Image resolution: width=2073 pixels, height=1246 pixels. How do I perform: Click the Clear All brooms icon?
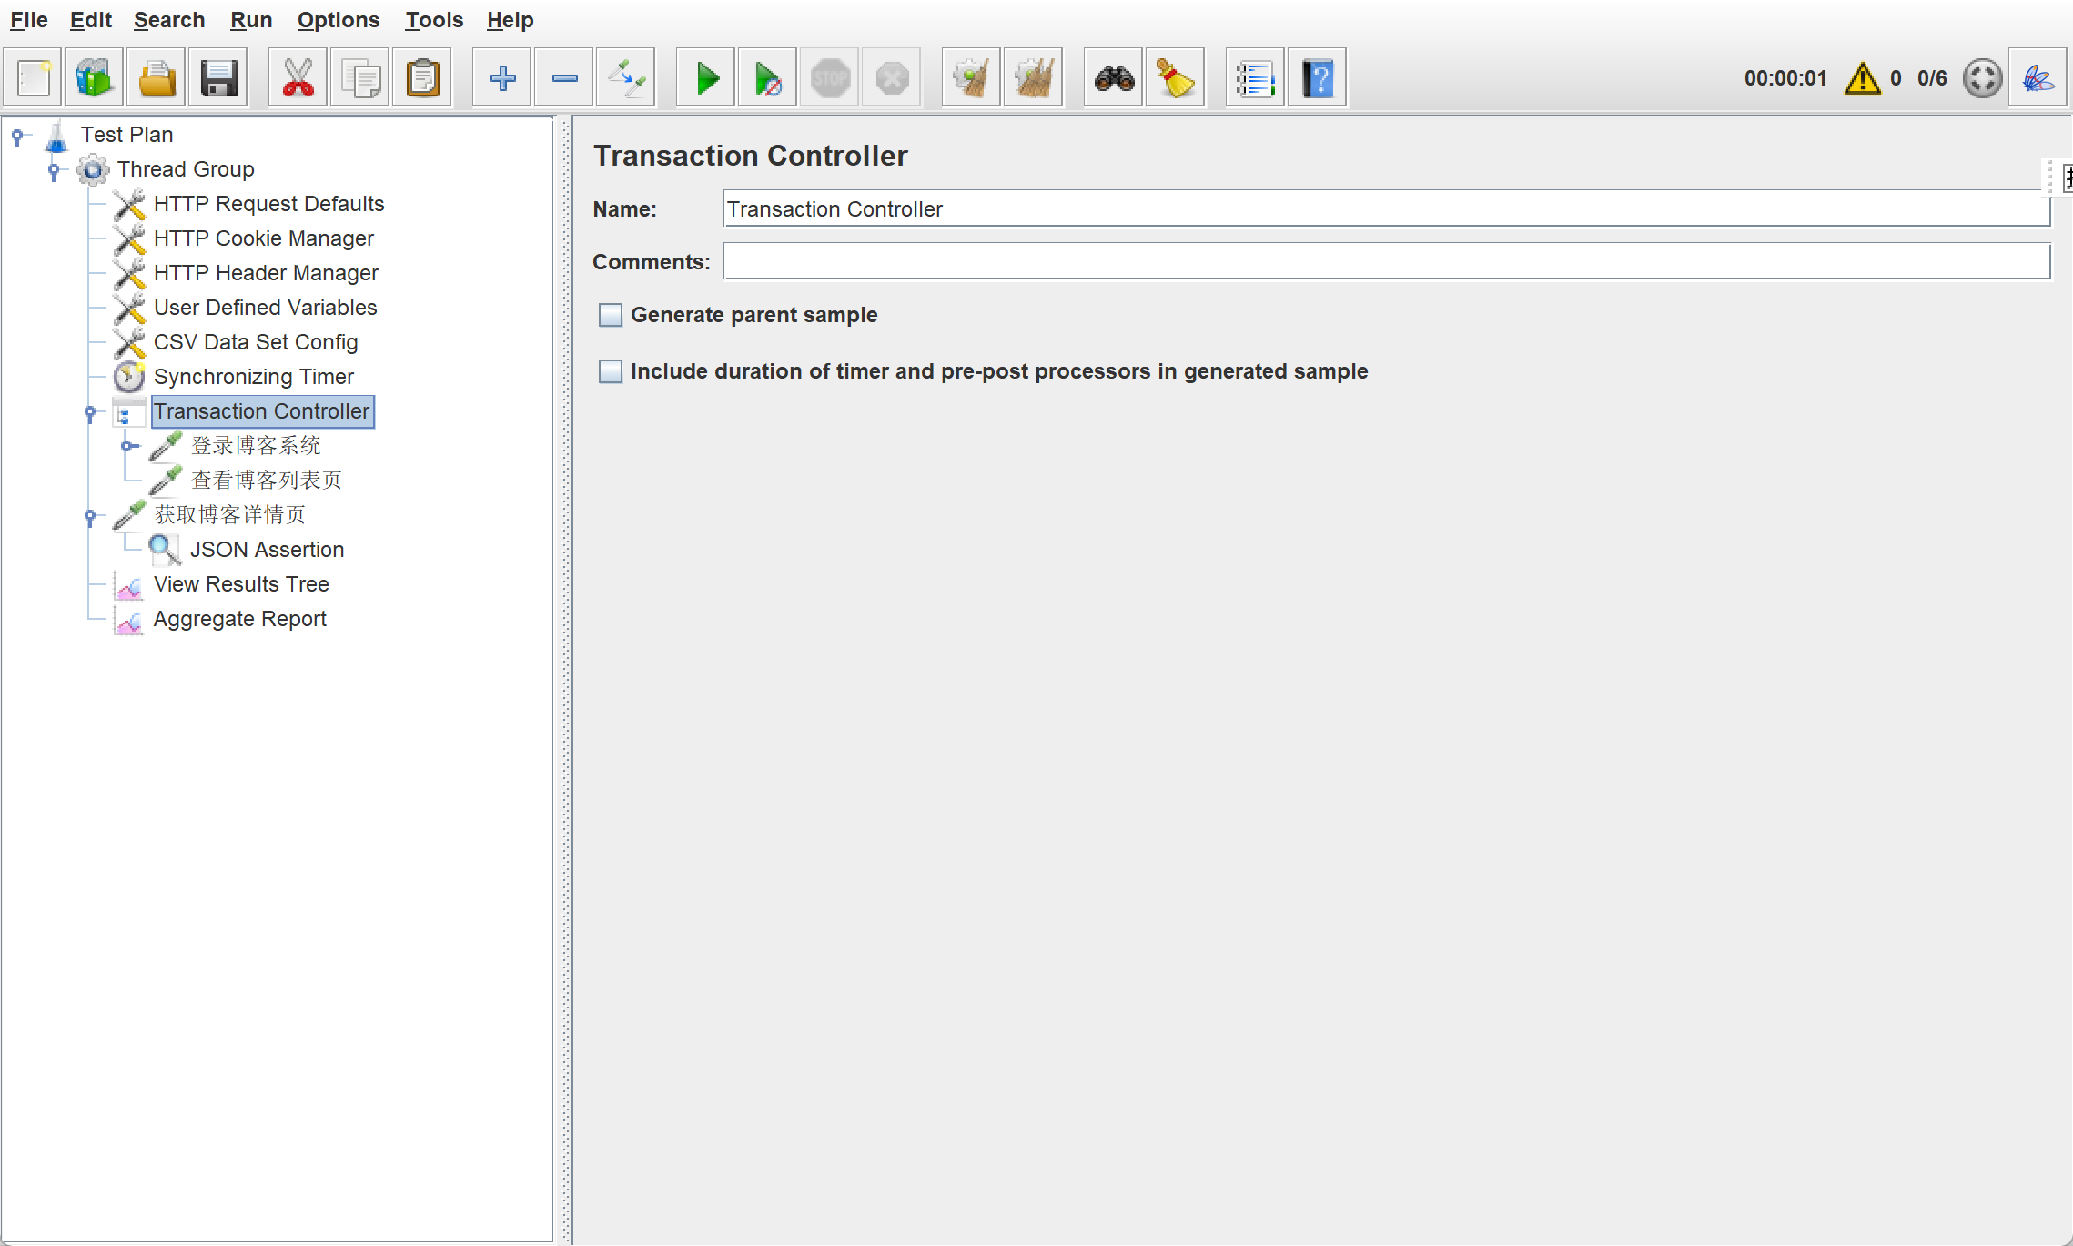tap(1033, 78)
